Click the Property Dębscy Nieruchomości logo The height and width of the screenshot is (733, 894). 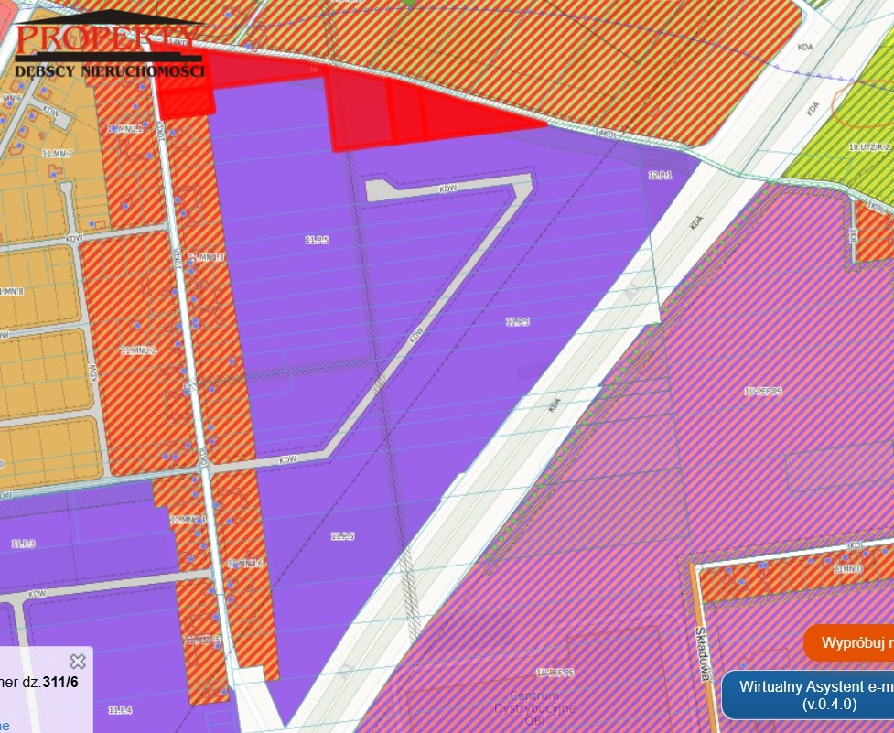coord(110,45)
